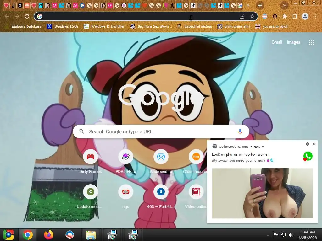Open the you are an idiot! bookmark

click(272, 26)
